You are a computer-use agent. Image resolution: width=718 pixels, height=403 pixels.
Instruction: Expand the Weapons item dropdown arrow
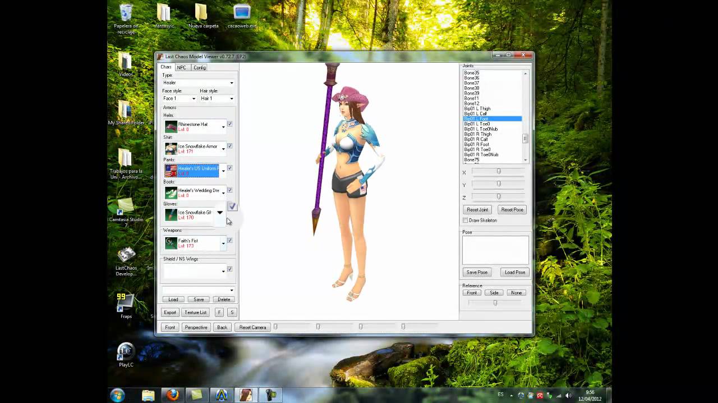[x=223, y=243]
